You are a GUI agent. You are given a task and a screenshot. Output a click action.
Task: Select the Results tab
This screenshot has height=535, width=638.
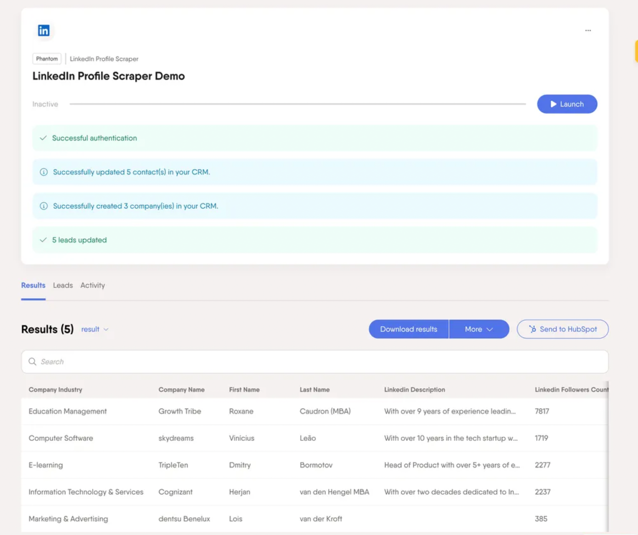[33, 285]
